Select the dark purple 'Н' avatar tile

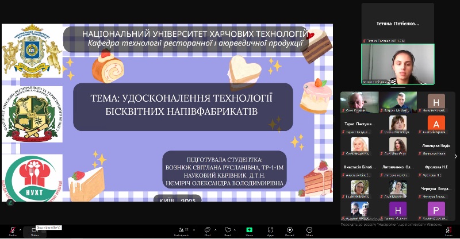click(398, 210)
